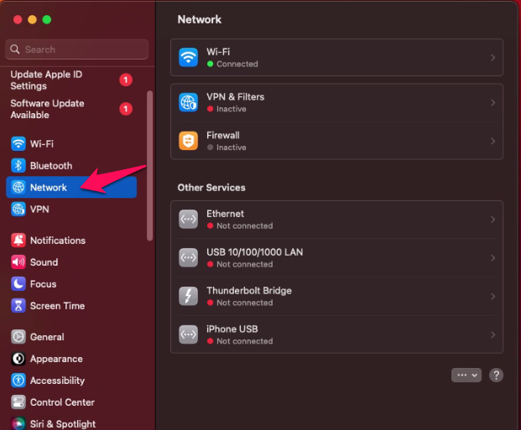
Task: Click the green full-screen window button
Action: click(x=47, y=19)
